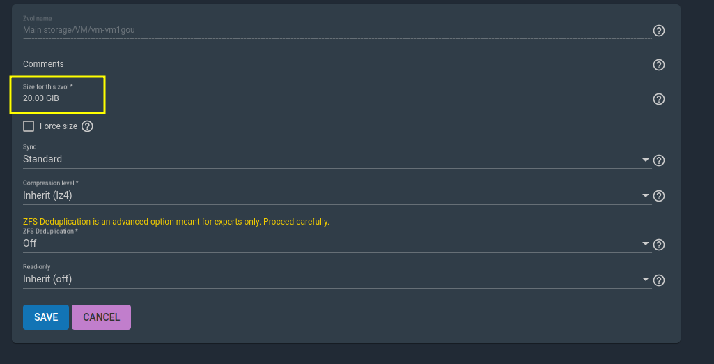The image size is (714, 364).
Task: Expand the Sync dropdown arrow
Action: pyautogui.click(x=645, y=160)
